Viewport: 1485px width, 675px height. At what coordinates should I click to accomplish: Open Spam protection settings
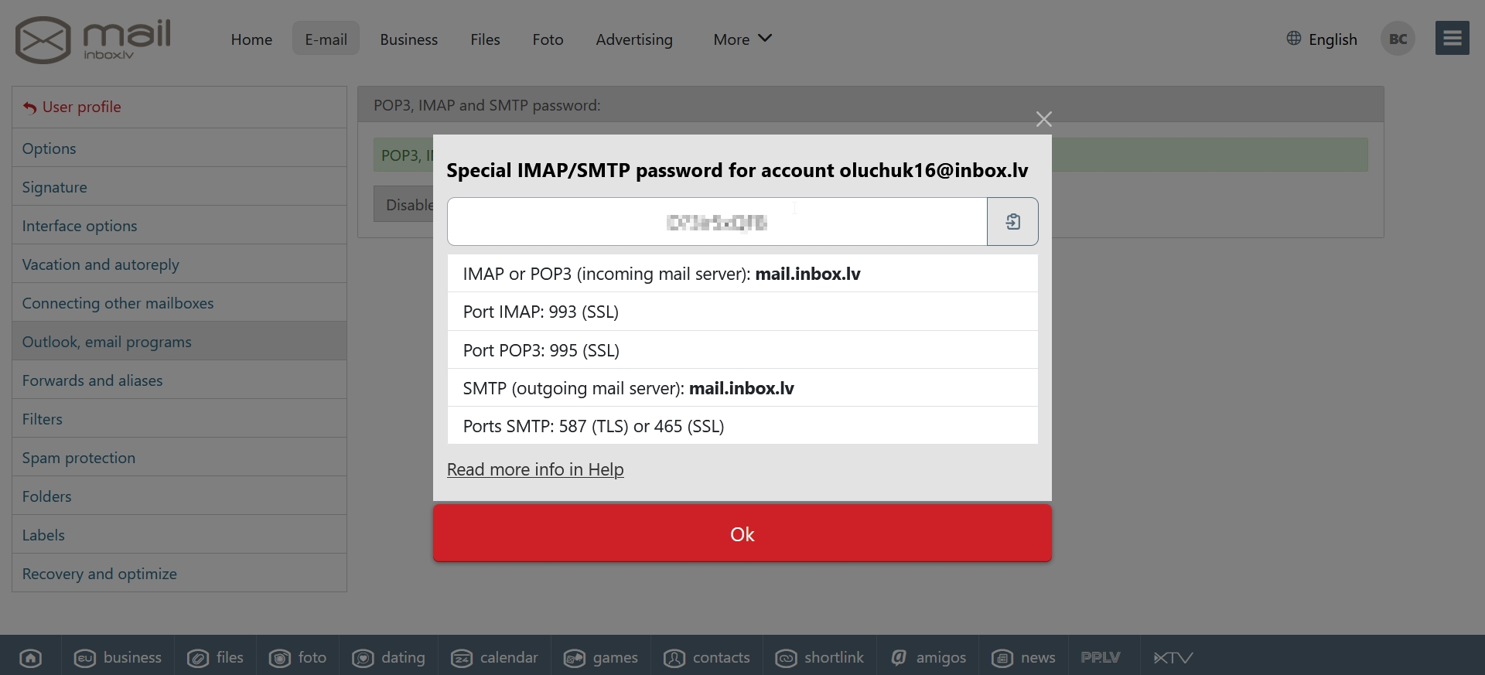point(179,457)
